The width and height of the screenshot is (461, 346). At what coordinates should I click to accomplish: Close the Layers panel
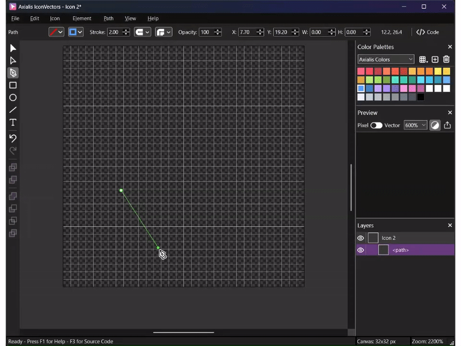450,226
